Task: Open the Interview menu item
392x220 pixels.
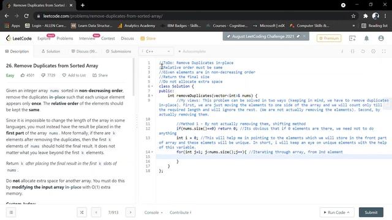Action: tap(87, 38)
